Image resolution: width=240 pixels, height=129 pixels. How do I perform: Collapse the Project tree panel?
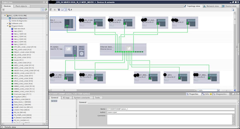(x=47, y=2)
